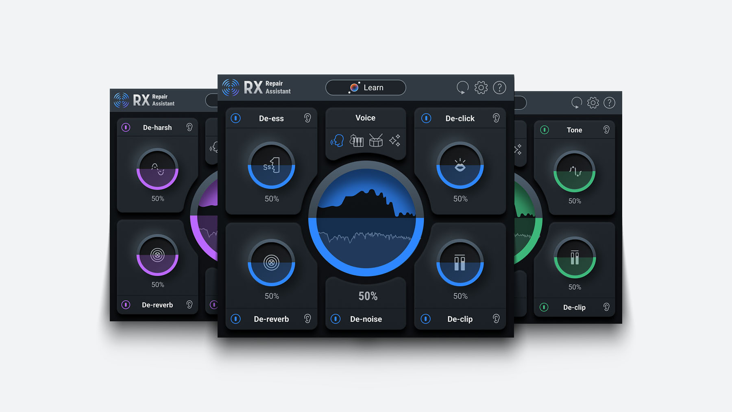Viewport: 732px width, 412px height.
Task: Open the Voice source selector header
Action: coord(365,118)
